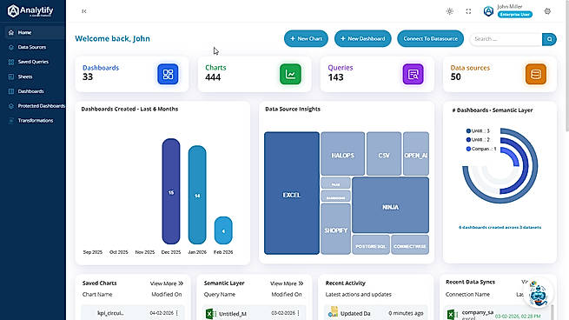Click the HALOPS treemap tile
Screen dimensions: 569x320
342,154
